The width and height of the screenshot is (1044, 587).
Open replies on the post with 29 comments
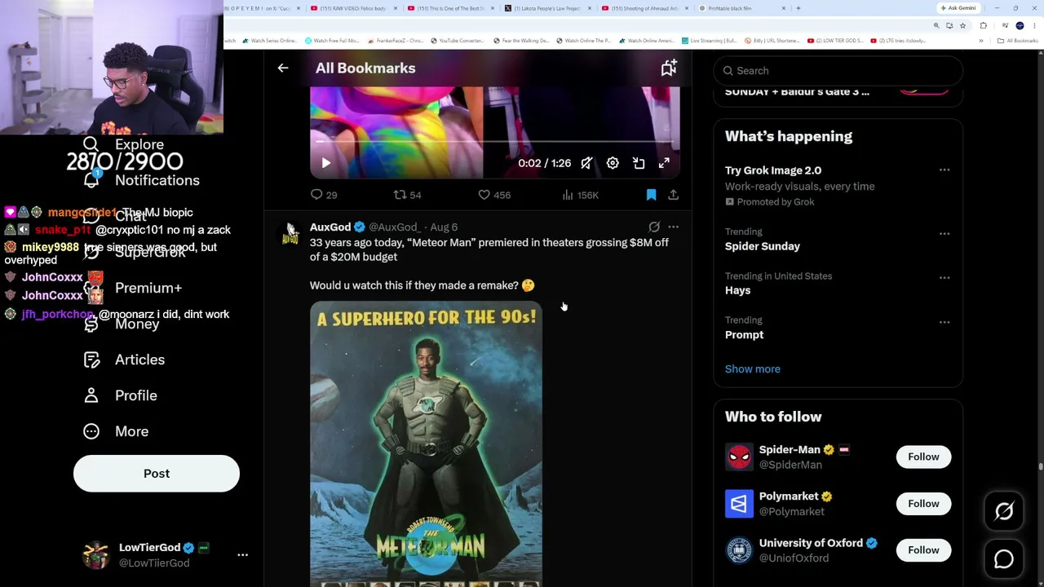324,195
